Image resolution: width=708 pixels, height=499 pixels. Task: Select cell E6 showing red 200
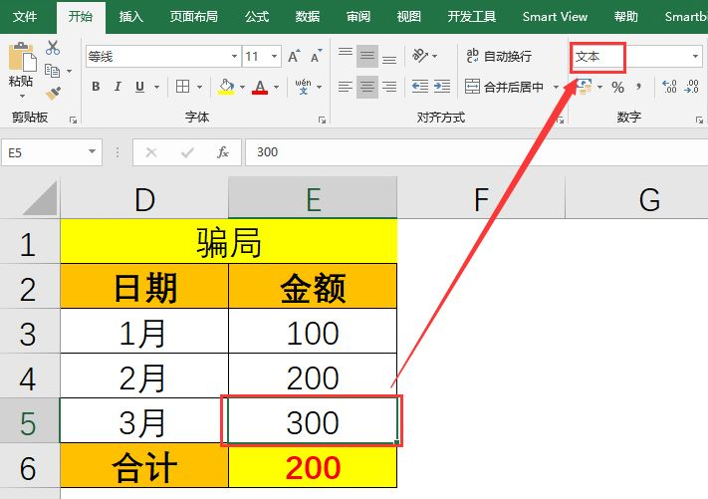tap(313, 466)
